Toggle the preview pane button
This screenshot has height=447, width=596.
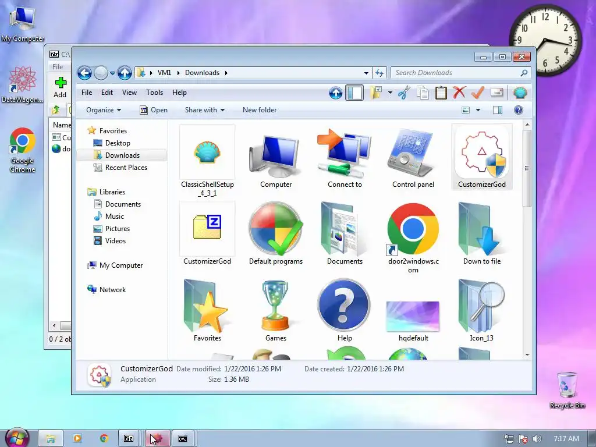point(498,110)
